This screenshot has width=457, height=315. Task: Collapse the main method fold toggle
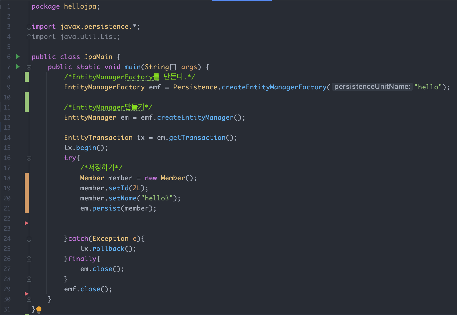29,67
